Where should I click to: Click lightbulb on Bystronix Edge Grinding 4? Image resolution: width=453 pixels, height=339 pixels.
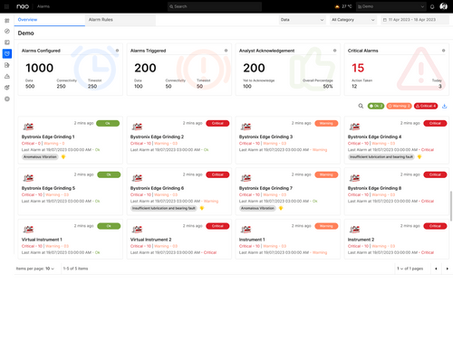pyautogui.click(x=419, y=156)
